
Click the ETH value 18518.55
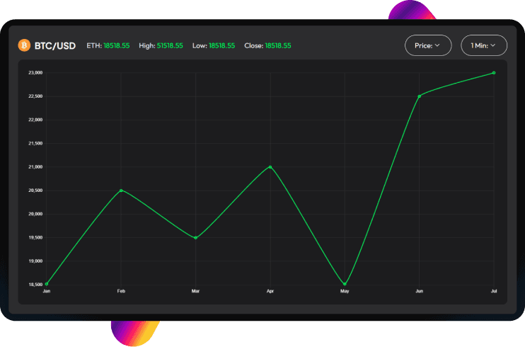[117, 45]
